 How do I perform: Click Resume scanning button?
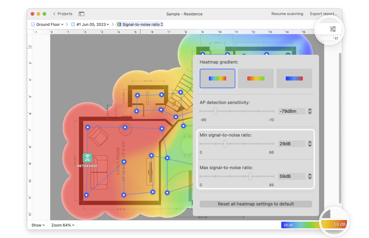[287, 14]
